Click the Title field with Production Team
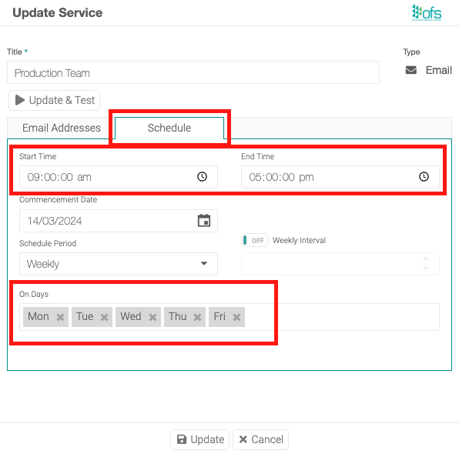 193,72
